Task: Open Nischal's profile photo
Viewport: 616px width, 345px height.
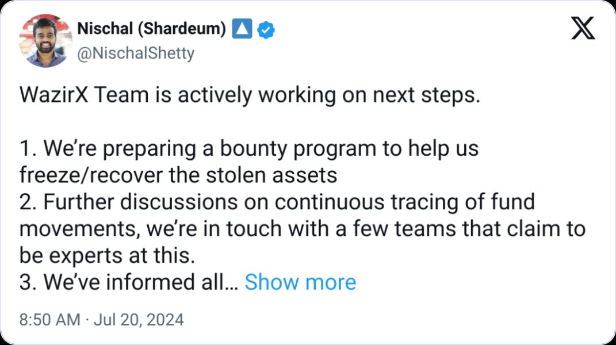Action: pyautogui.click(x=45, y=41)
